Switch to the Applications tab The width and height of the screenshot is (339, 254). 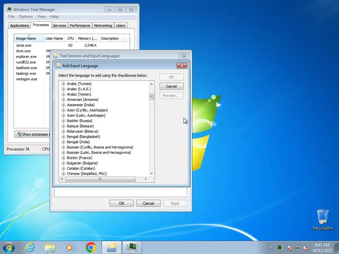tap(20, 25)
